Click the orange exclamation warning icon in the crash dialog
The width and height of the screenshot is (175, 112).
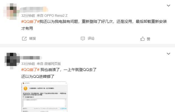[x=26, y=88]
